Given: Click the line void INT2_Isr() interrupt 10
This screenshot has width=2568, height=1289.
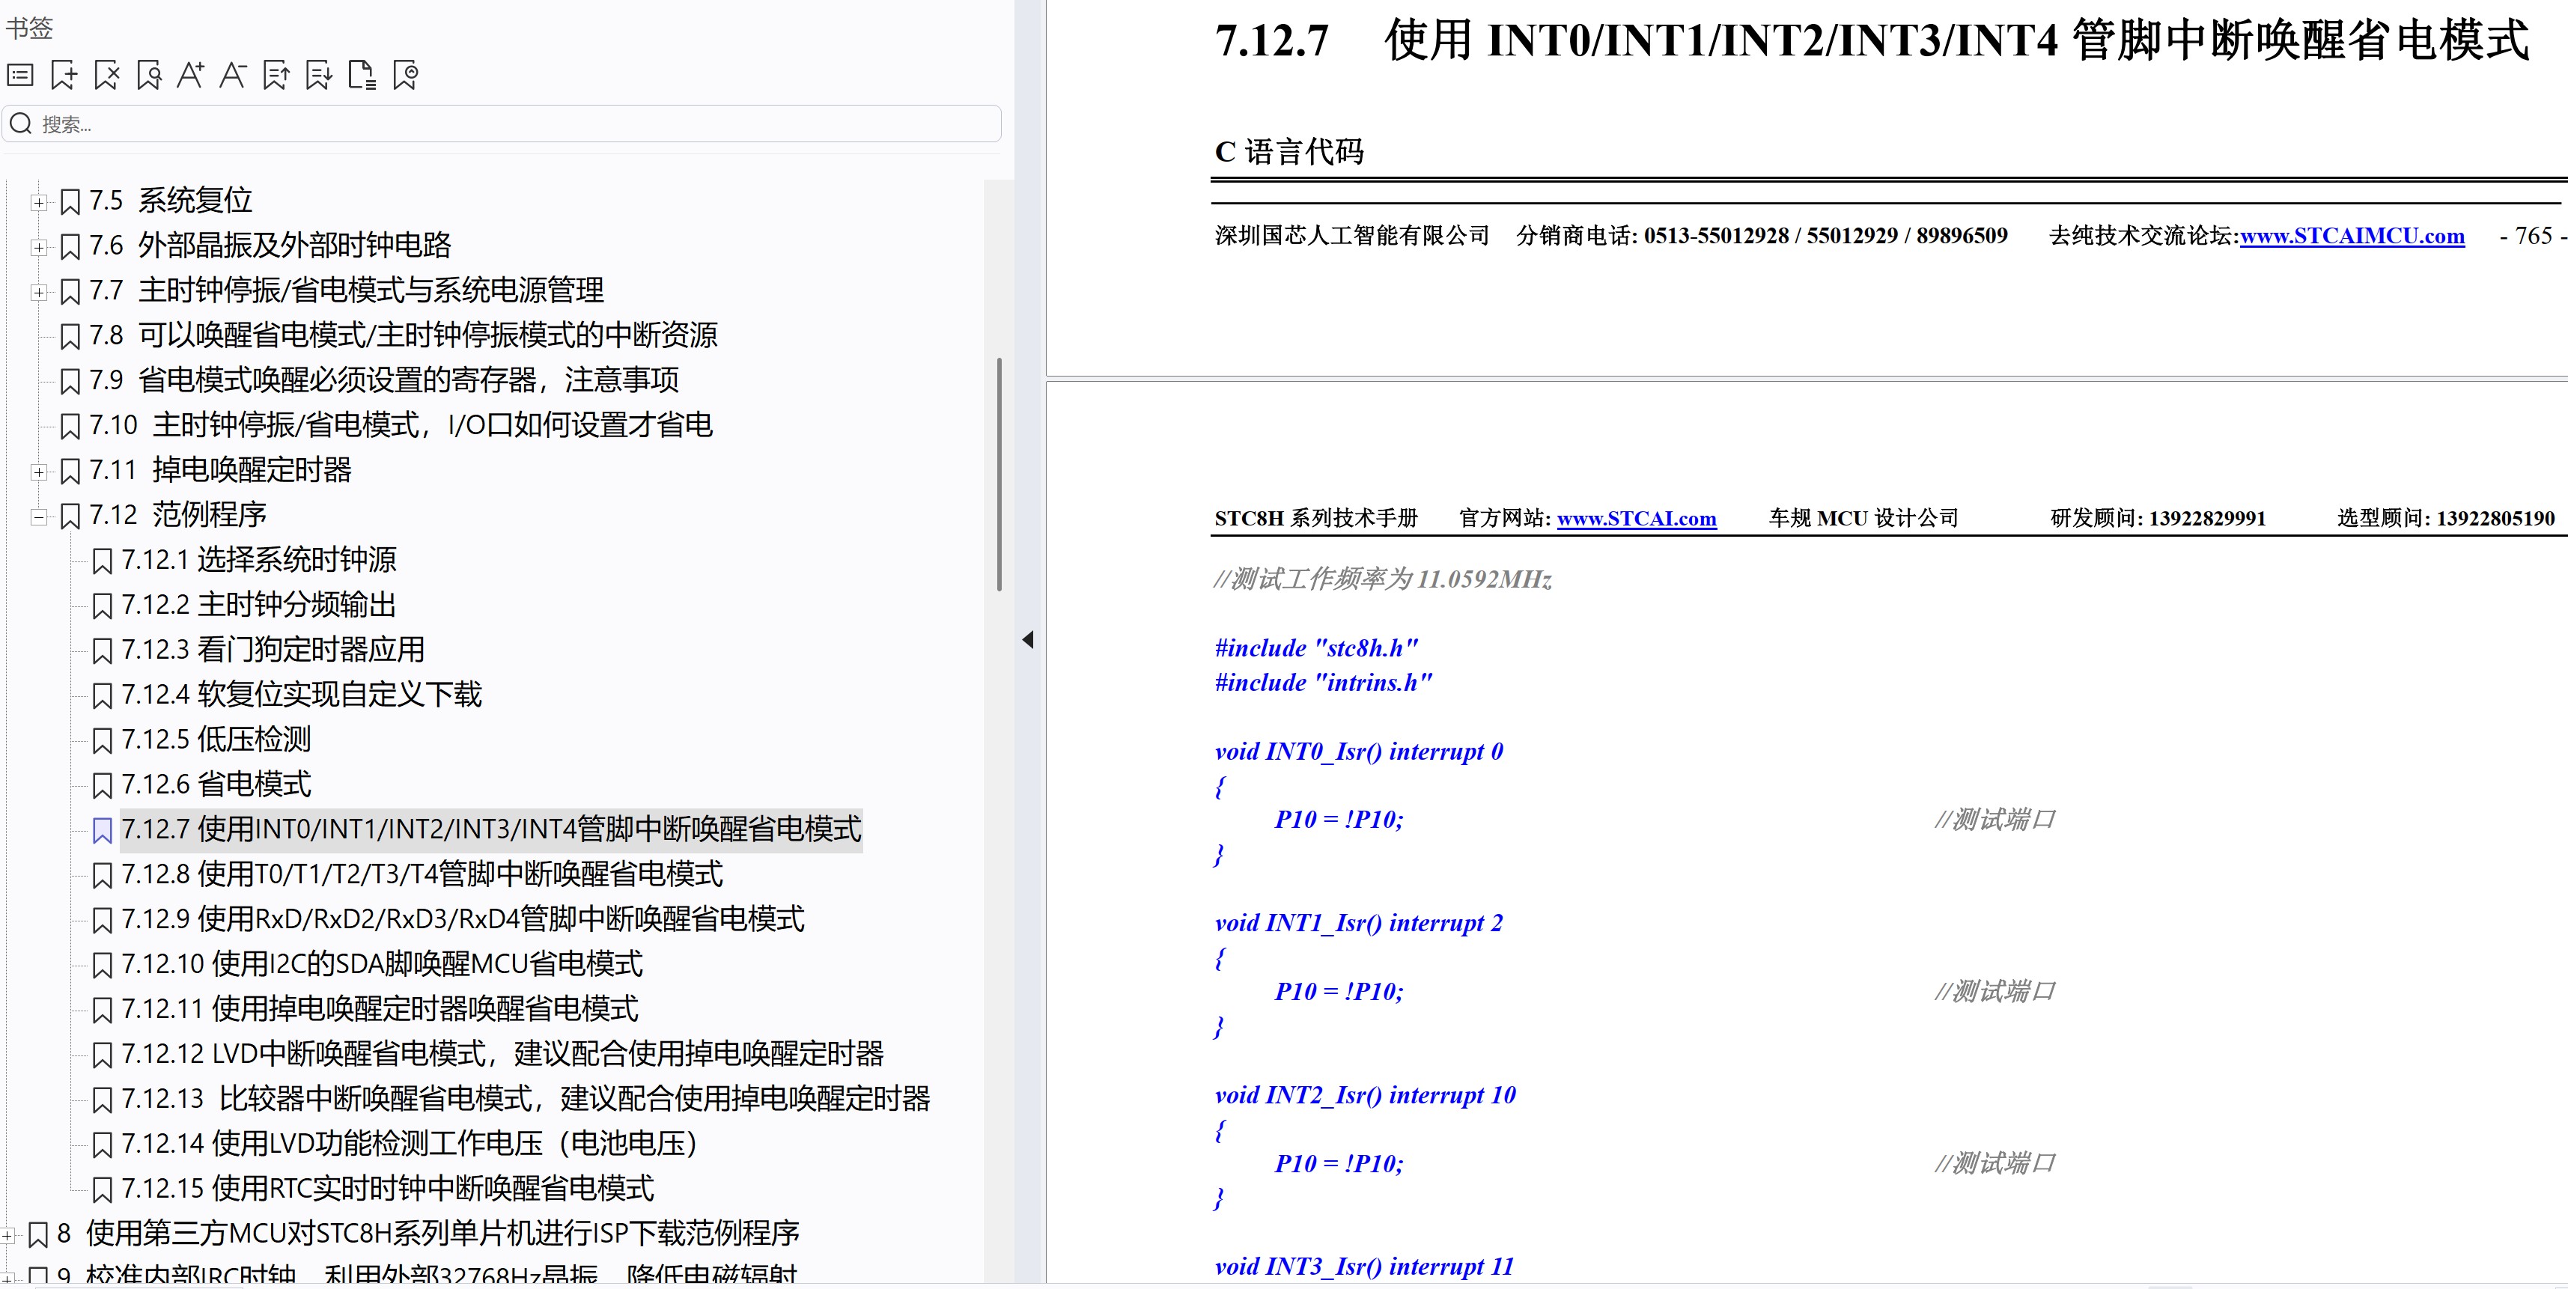Looking at the screenshot, I should [1365, 1094].
